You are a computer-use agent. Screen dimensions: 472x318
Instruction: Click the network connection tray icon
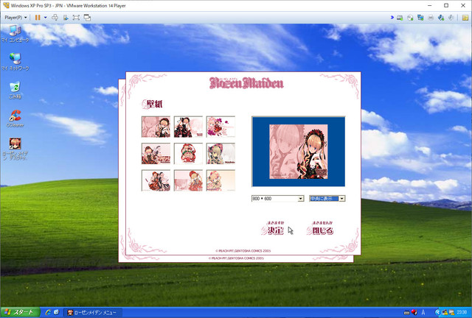tap(452, 313)
